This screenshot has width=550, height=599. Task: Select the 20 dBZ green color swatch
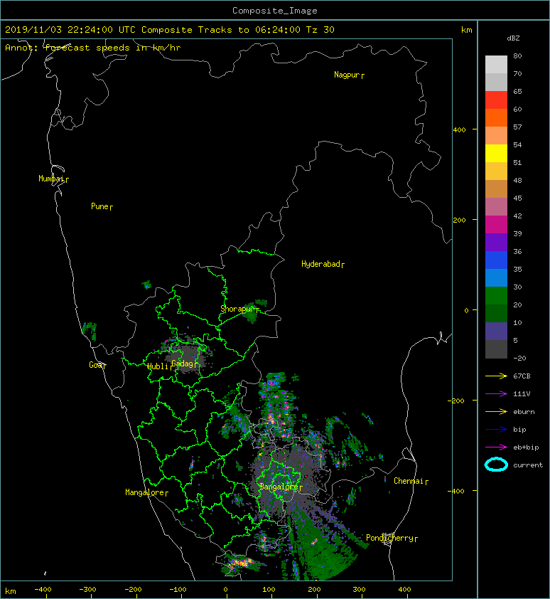tap(496, 313)
